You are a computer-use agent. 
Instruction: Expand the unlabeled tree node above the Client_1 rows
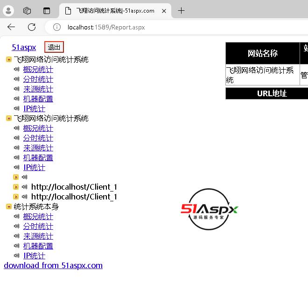click(x=16, y=177)
